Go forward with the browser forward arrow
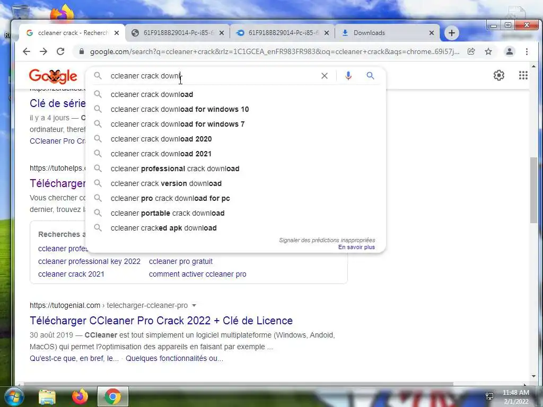This screenshot has width=543, height=407. tap(43, 51)
